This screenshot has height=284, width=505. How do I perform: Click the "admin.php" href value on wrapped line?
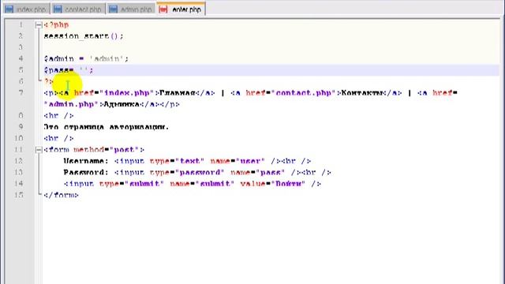[71, 104]
